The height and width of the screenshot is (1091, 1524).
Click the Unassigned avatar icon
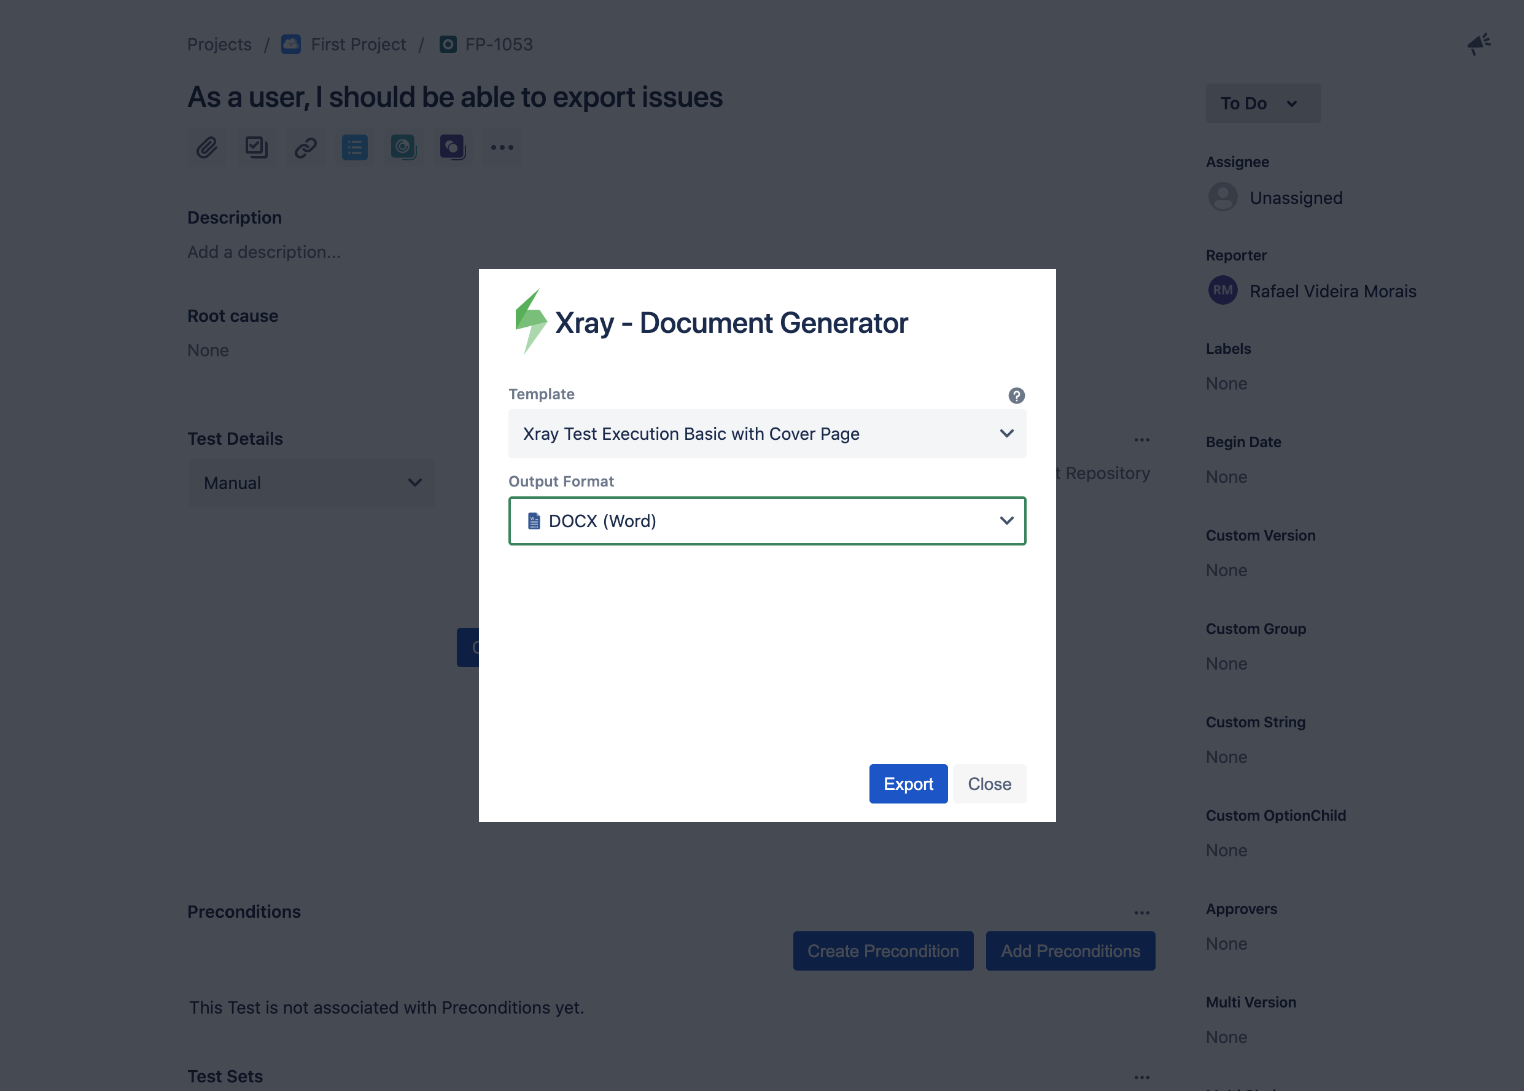1223,197
